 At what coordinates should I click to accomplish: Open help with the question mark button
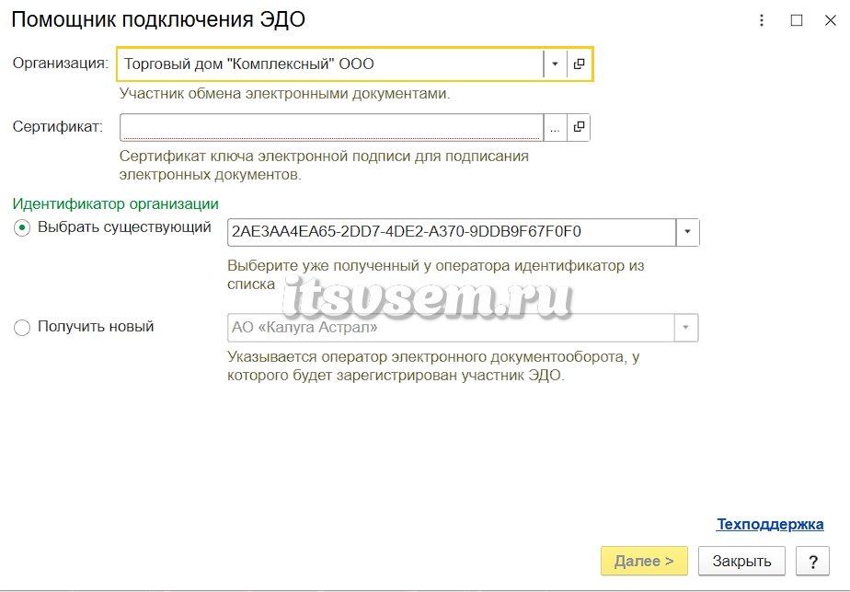[x=812, y=561]
